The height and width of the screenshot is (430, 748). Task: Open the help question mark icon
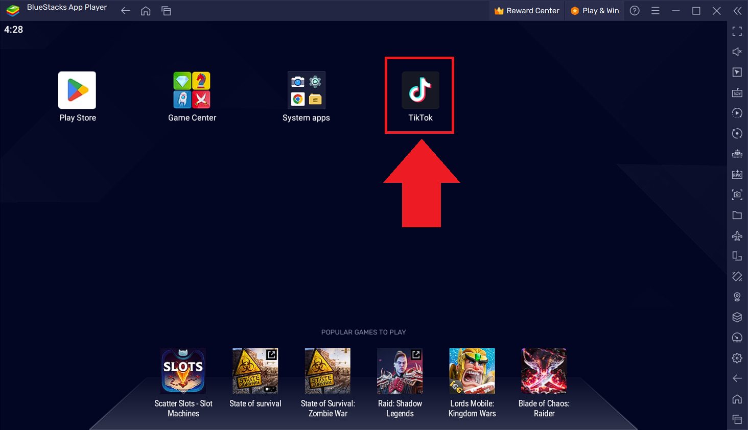click(635, 11)
